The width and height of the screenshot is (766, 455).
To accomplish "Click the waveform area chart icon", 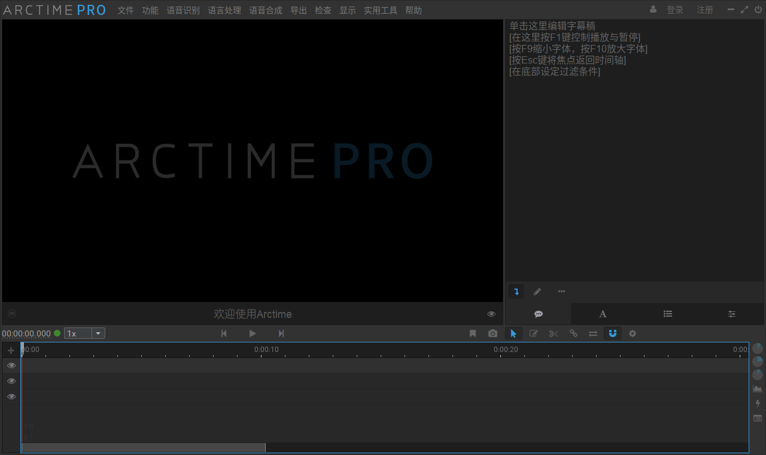I will (758, 389).
